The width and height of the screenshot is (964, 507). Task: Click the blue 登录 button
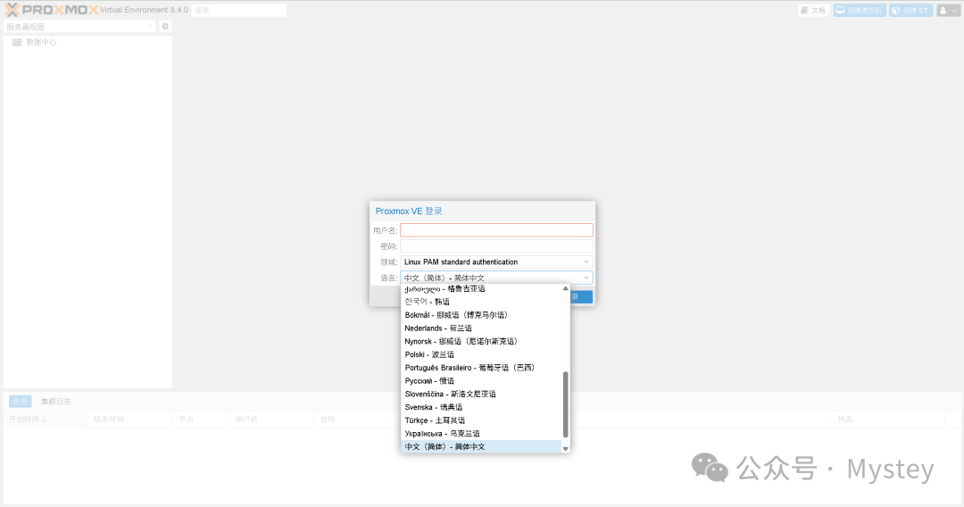coord(581,297)
